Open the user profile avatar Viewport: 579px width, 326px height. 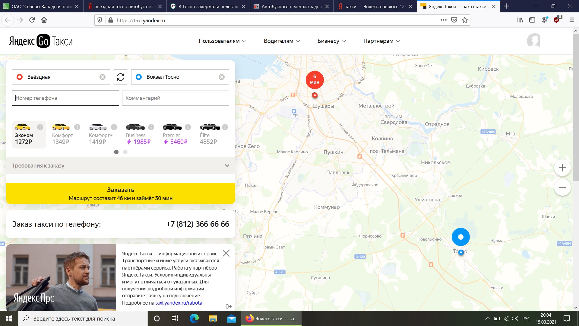(x=533, y=41)
